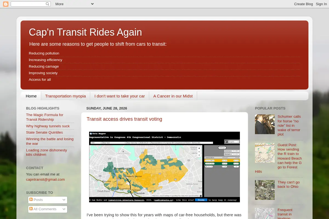
Task: Click the Sign In link
Action: coord(321,4)
